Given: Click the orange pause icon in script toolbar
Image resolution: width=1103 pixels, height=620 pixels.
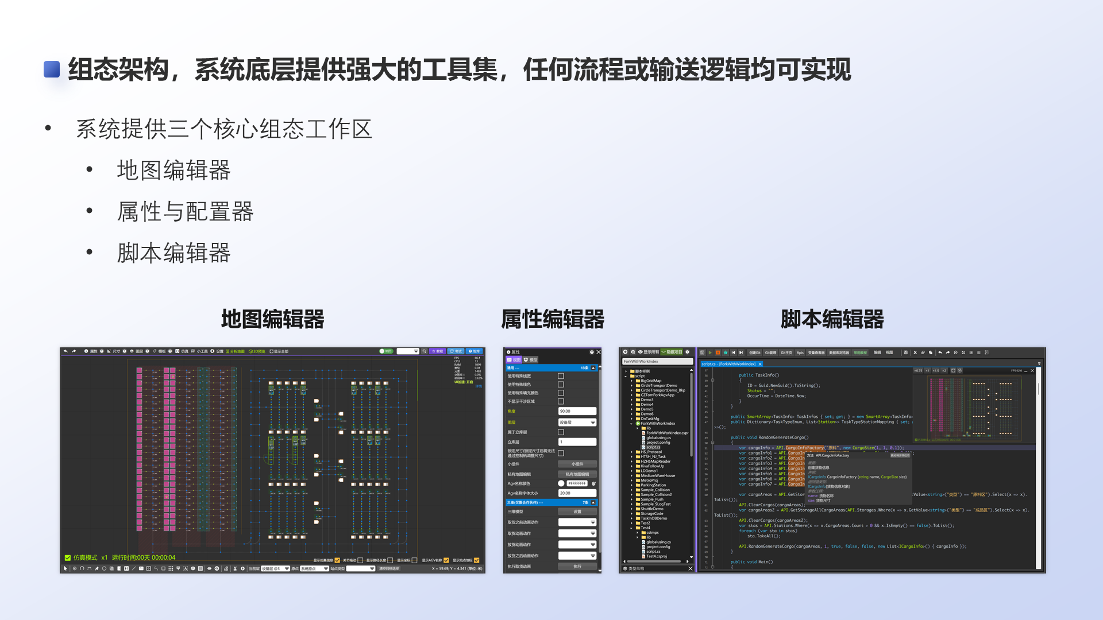Looking at the screenshot, I should pos(718,352).
